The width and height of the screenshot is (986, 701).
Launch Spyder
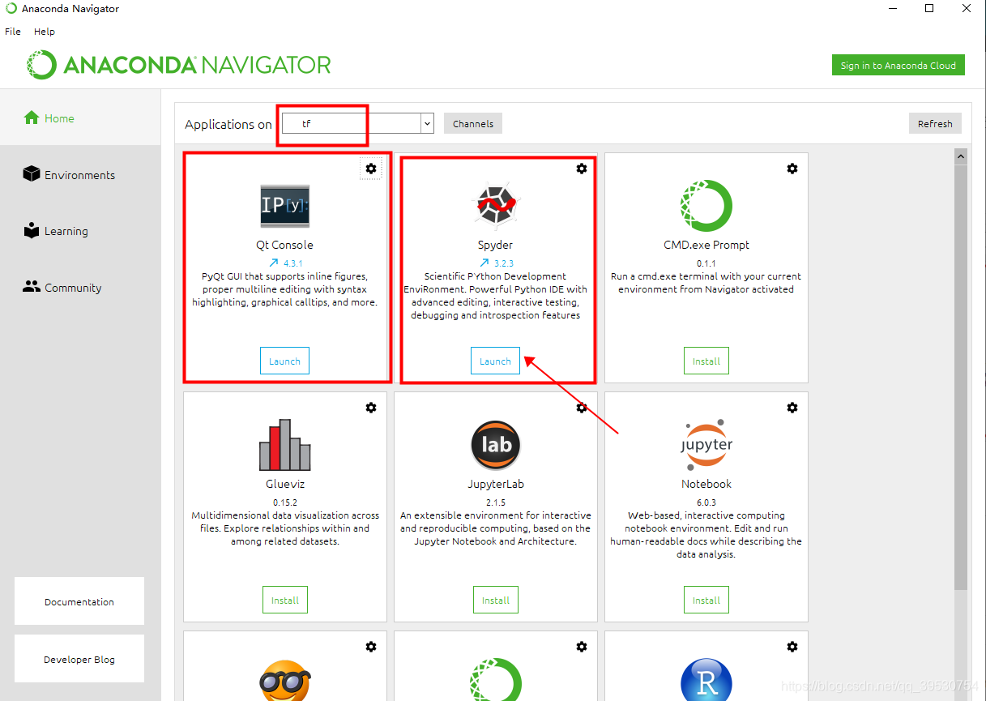coord(495,361)
